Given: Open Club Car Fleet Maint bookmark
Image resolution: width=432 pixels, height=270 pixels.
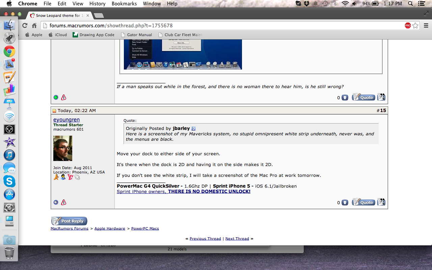Looking at the screenshot, I should coord(180,35).
